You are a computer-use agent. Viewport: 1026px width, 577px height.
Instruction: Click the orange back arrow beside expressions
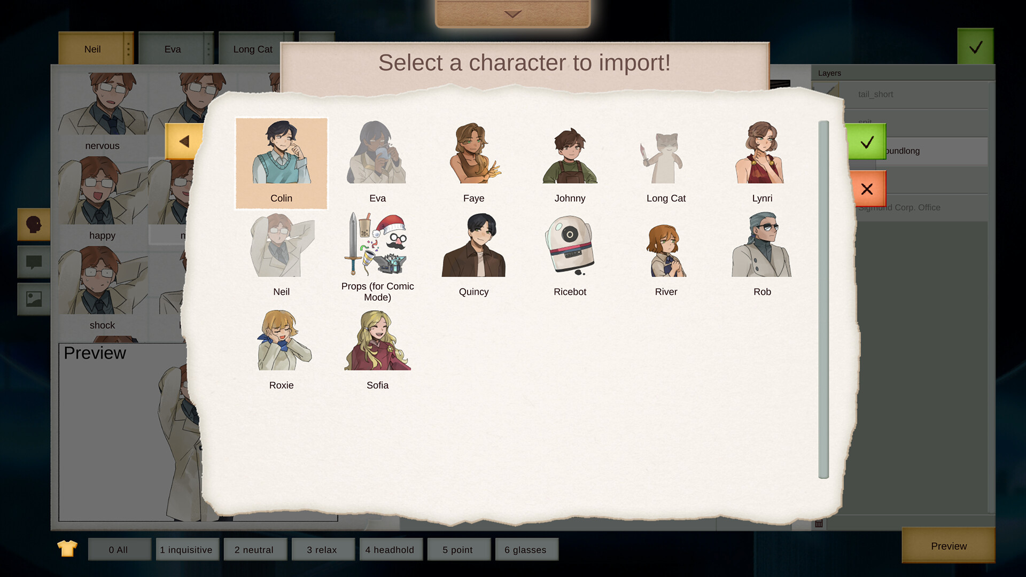[185, 141]
